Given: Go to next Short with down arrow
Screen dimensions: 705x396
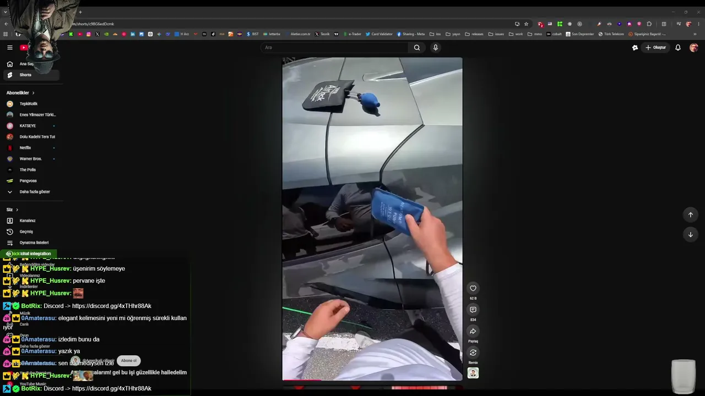Looking at the screenshot, I should pos(690,235).
